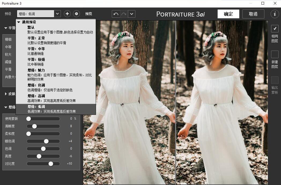The width and height of the screenshot is (281, 185).
Task: Open the undo history dropdown arrow
Action: pos(132,14)
